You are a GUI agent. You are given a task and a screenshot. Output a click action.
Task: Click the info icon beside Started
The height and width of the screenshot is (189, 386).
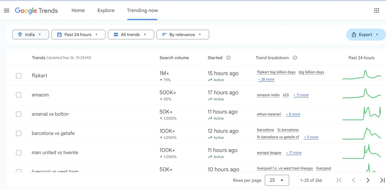(228, 58)
